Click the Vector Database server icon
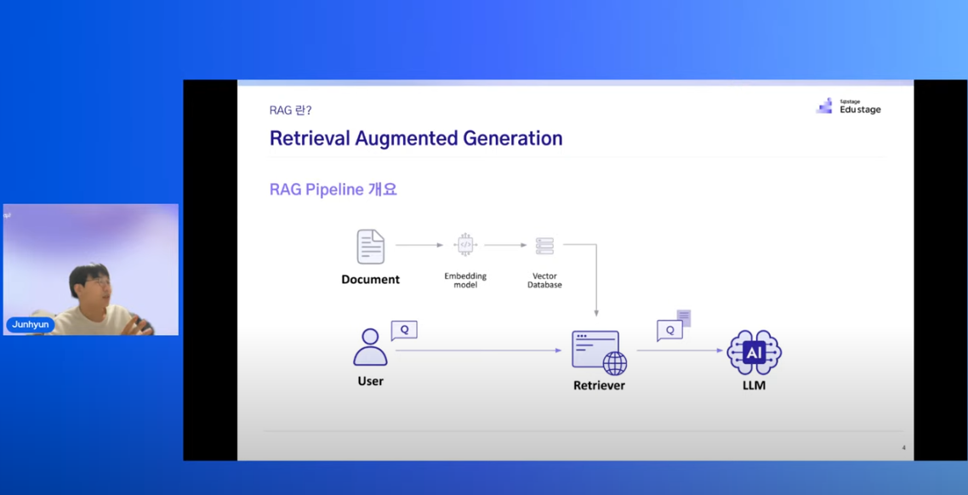968x495 pixels. (x=544, y=246)
